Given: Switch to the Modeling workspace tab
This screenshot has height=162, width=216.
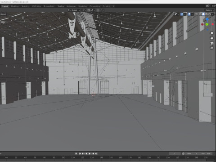Looking at the screenshot, I should 15,6.
